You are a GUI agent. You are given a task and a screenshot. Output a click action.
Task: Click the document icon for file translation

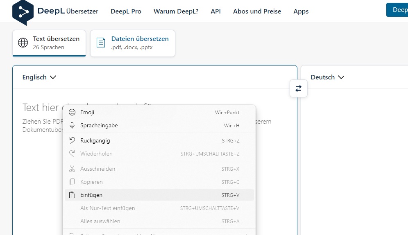[100, 43]
